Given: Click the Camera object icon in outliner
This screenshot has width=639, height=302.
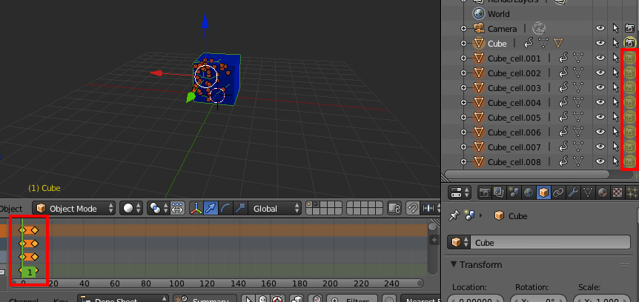Looking at the screenshot, I should pos(478,28).
